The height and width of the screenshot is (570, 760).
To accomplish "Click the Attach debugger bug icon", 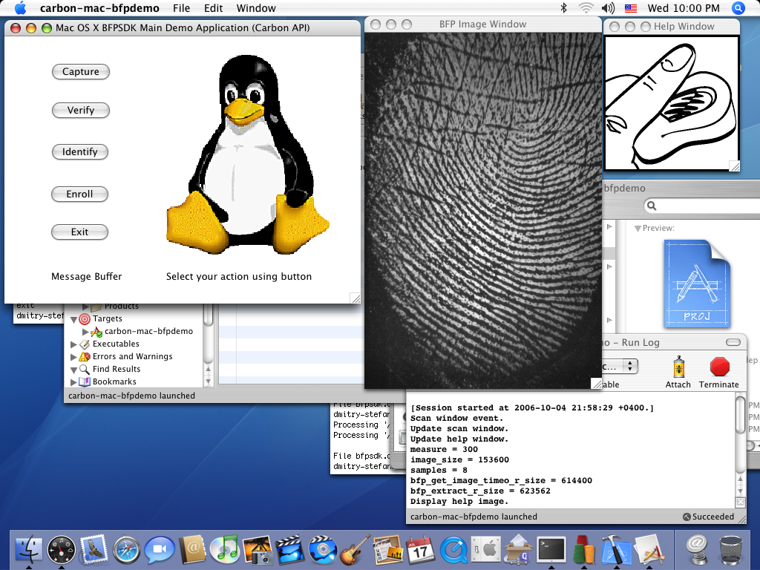I will [x=678, y=367].
